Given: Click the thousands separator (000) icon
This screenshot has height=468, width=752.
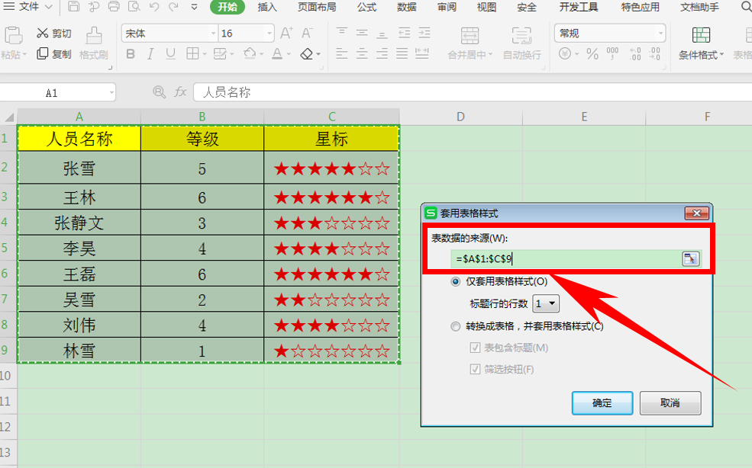Looking at the screenshot, I should pos(612,53).
